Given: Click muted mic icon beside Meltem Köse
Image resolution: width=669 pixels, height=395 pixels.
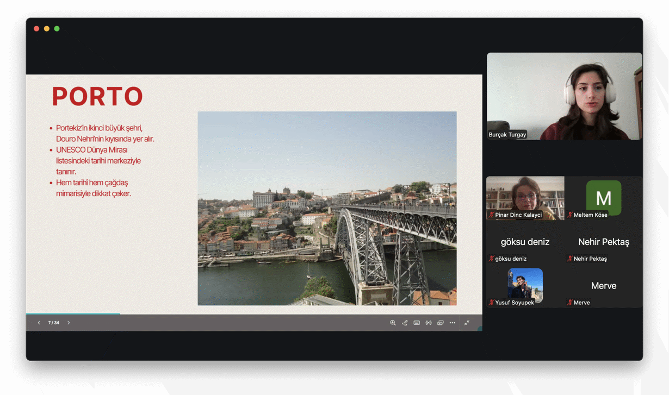Looking at the screenshot, I should point(569,215).
